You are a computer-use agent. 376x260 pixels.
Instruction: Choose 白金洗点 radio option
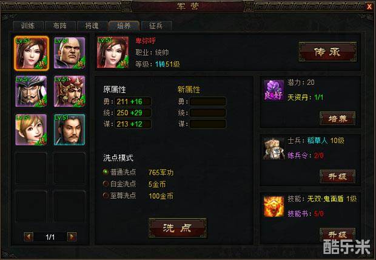(106, 184)
